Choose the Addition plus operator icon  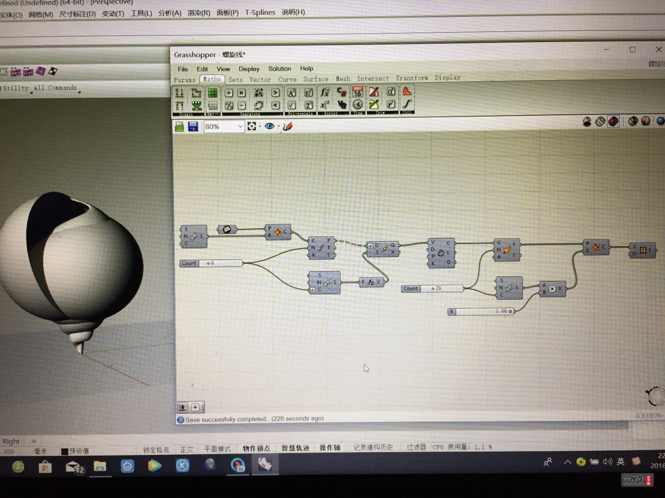229,93
